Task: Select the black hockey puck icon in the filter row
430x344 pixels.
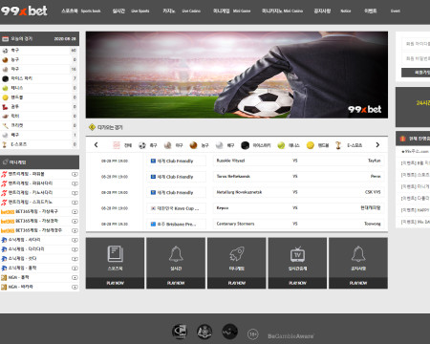Action: point(245,145)
